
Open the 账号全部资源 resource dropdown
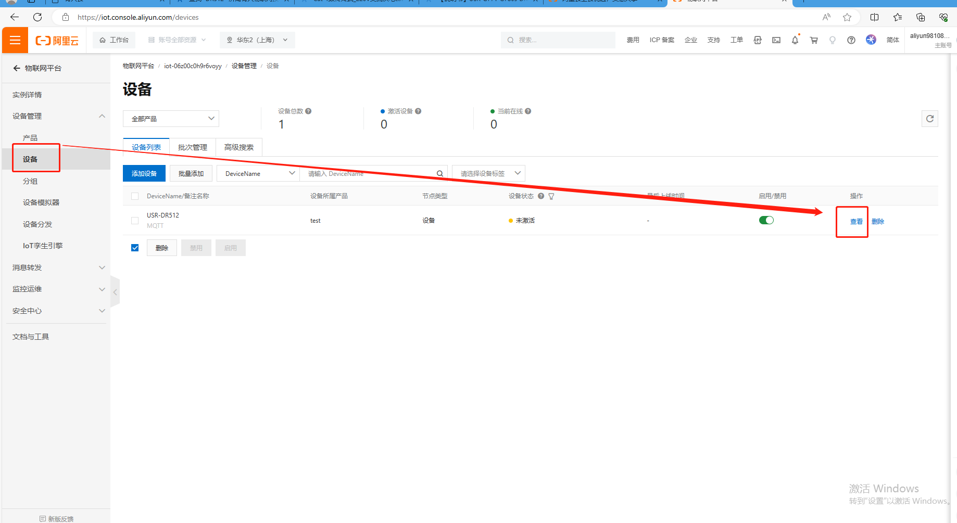177,40
